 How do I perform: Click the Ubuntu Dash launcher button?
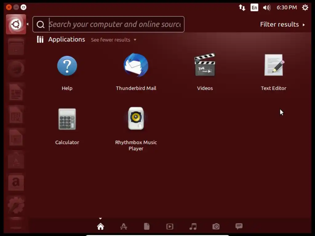pos(16,24)
